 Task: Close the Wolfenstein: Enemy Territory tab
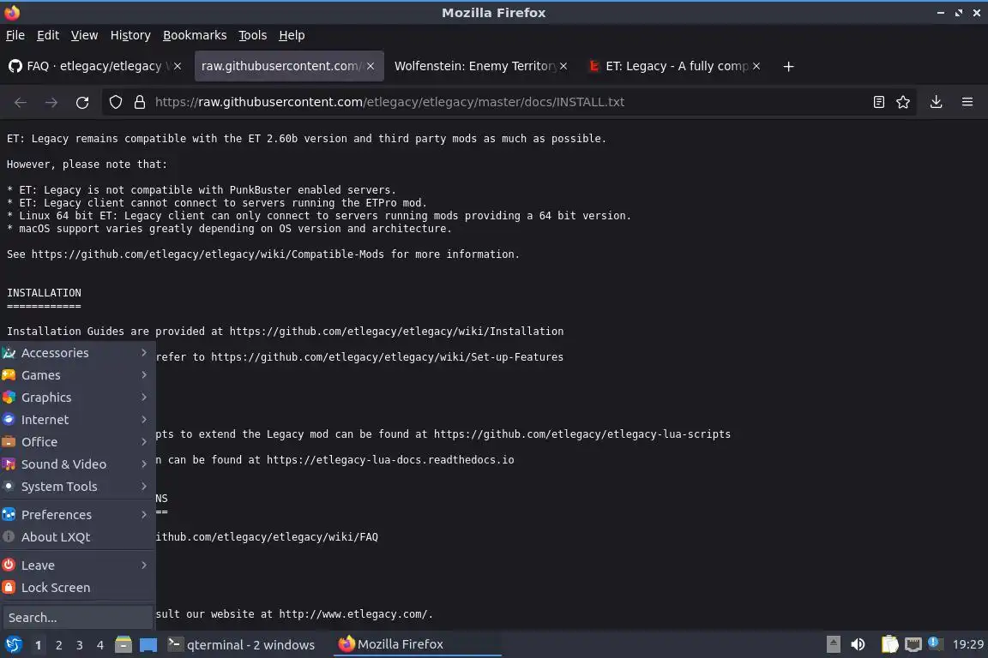(x=563, y=66)
